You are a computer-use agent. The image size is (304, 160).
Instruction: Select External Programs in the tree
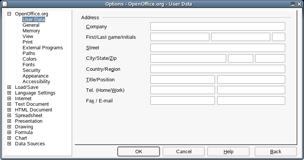[x=43, y=47]
